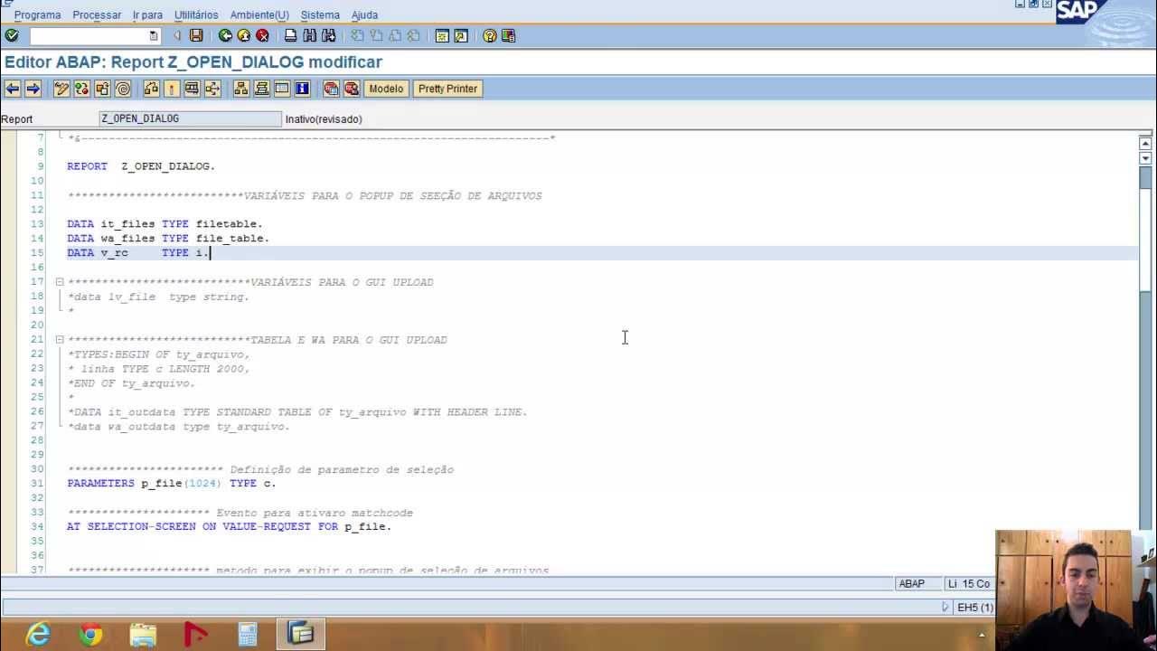This screenshot has width=1157, height=651.
Task: Open the Ajuda menu
Action: [364, 14]
